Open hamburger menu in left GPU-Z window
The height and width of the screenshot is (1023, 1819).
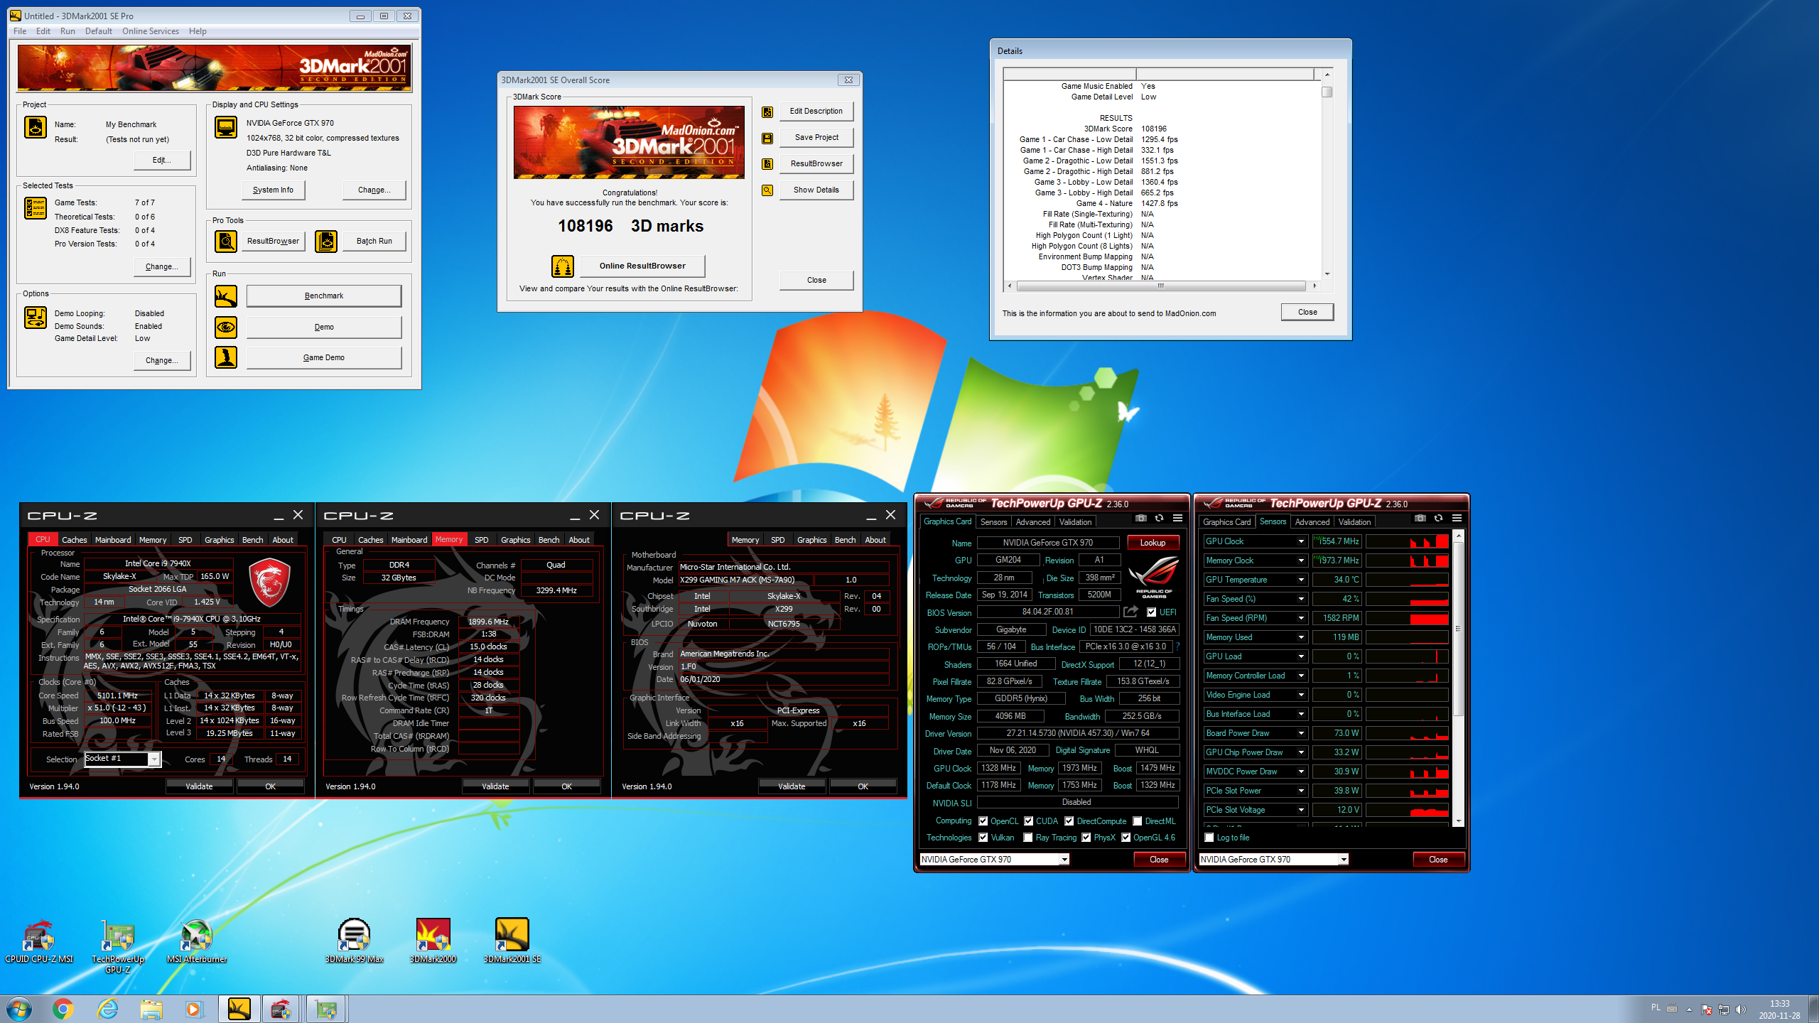click(1177, 519)
